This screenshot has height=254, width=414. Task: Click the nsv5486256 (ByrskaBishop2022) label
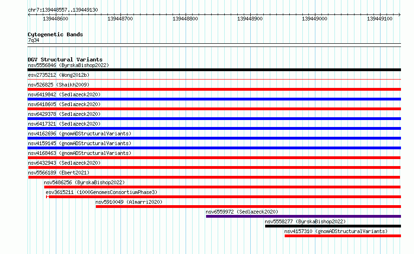[84, 182]
